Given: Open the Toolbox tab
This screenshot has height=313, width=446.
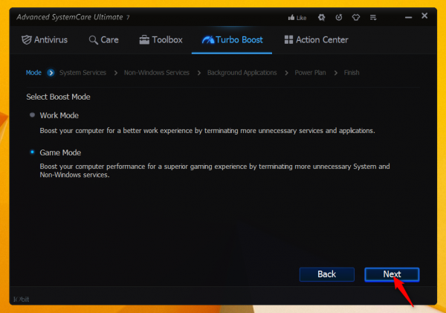Looking at the screenshot, I should (x=161, y=40).
